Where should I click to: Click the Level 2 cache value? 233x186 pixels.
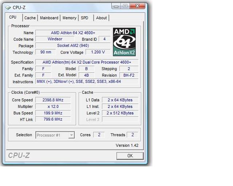pos(120,113)
